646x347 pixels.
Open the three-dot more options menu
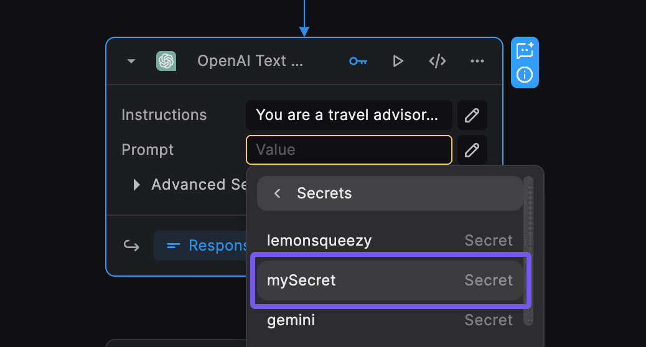(477, 61)
